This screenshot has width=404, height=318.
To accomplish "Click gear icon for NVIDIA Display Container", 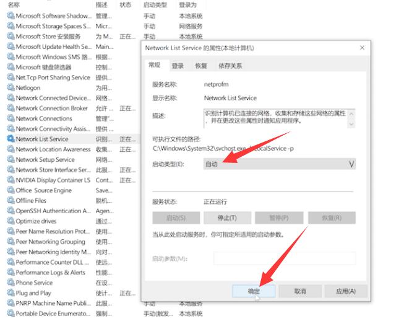I will tap(11, 180).
